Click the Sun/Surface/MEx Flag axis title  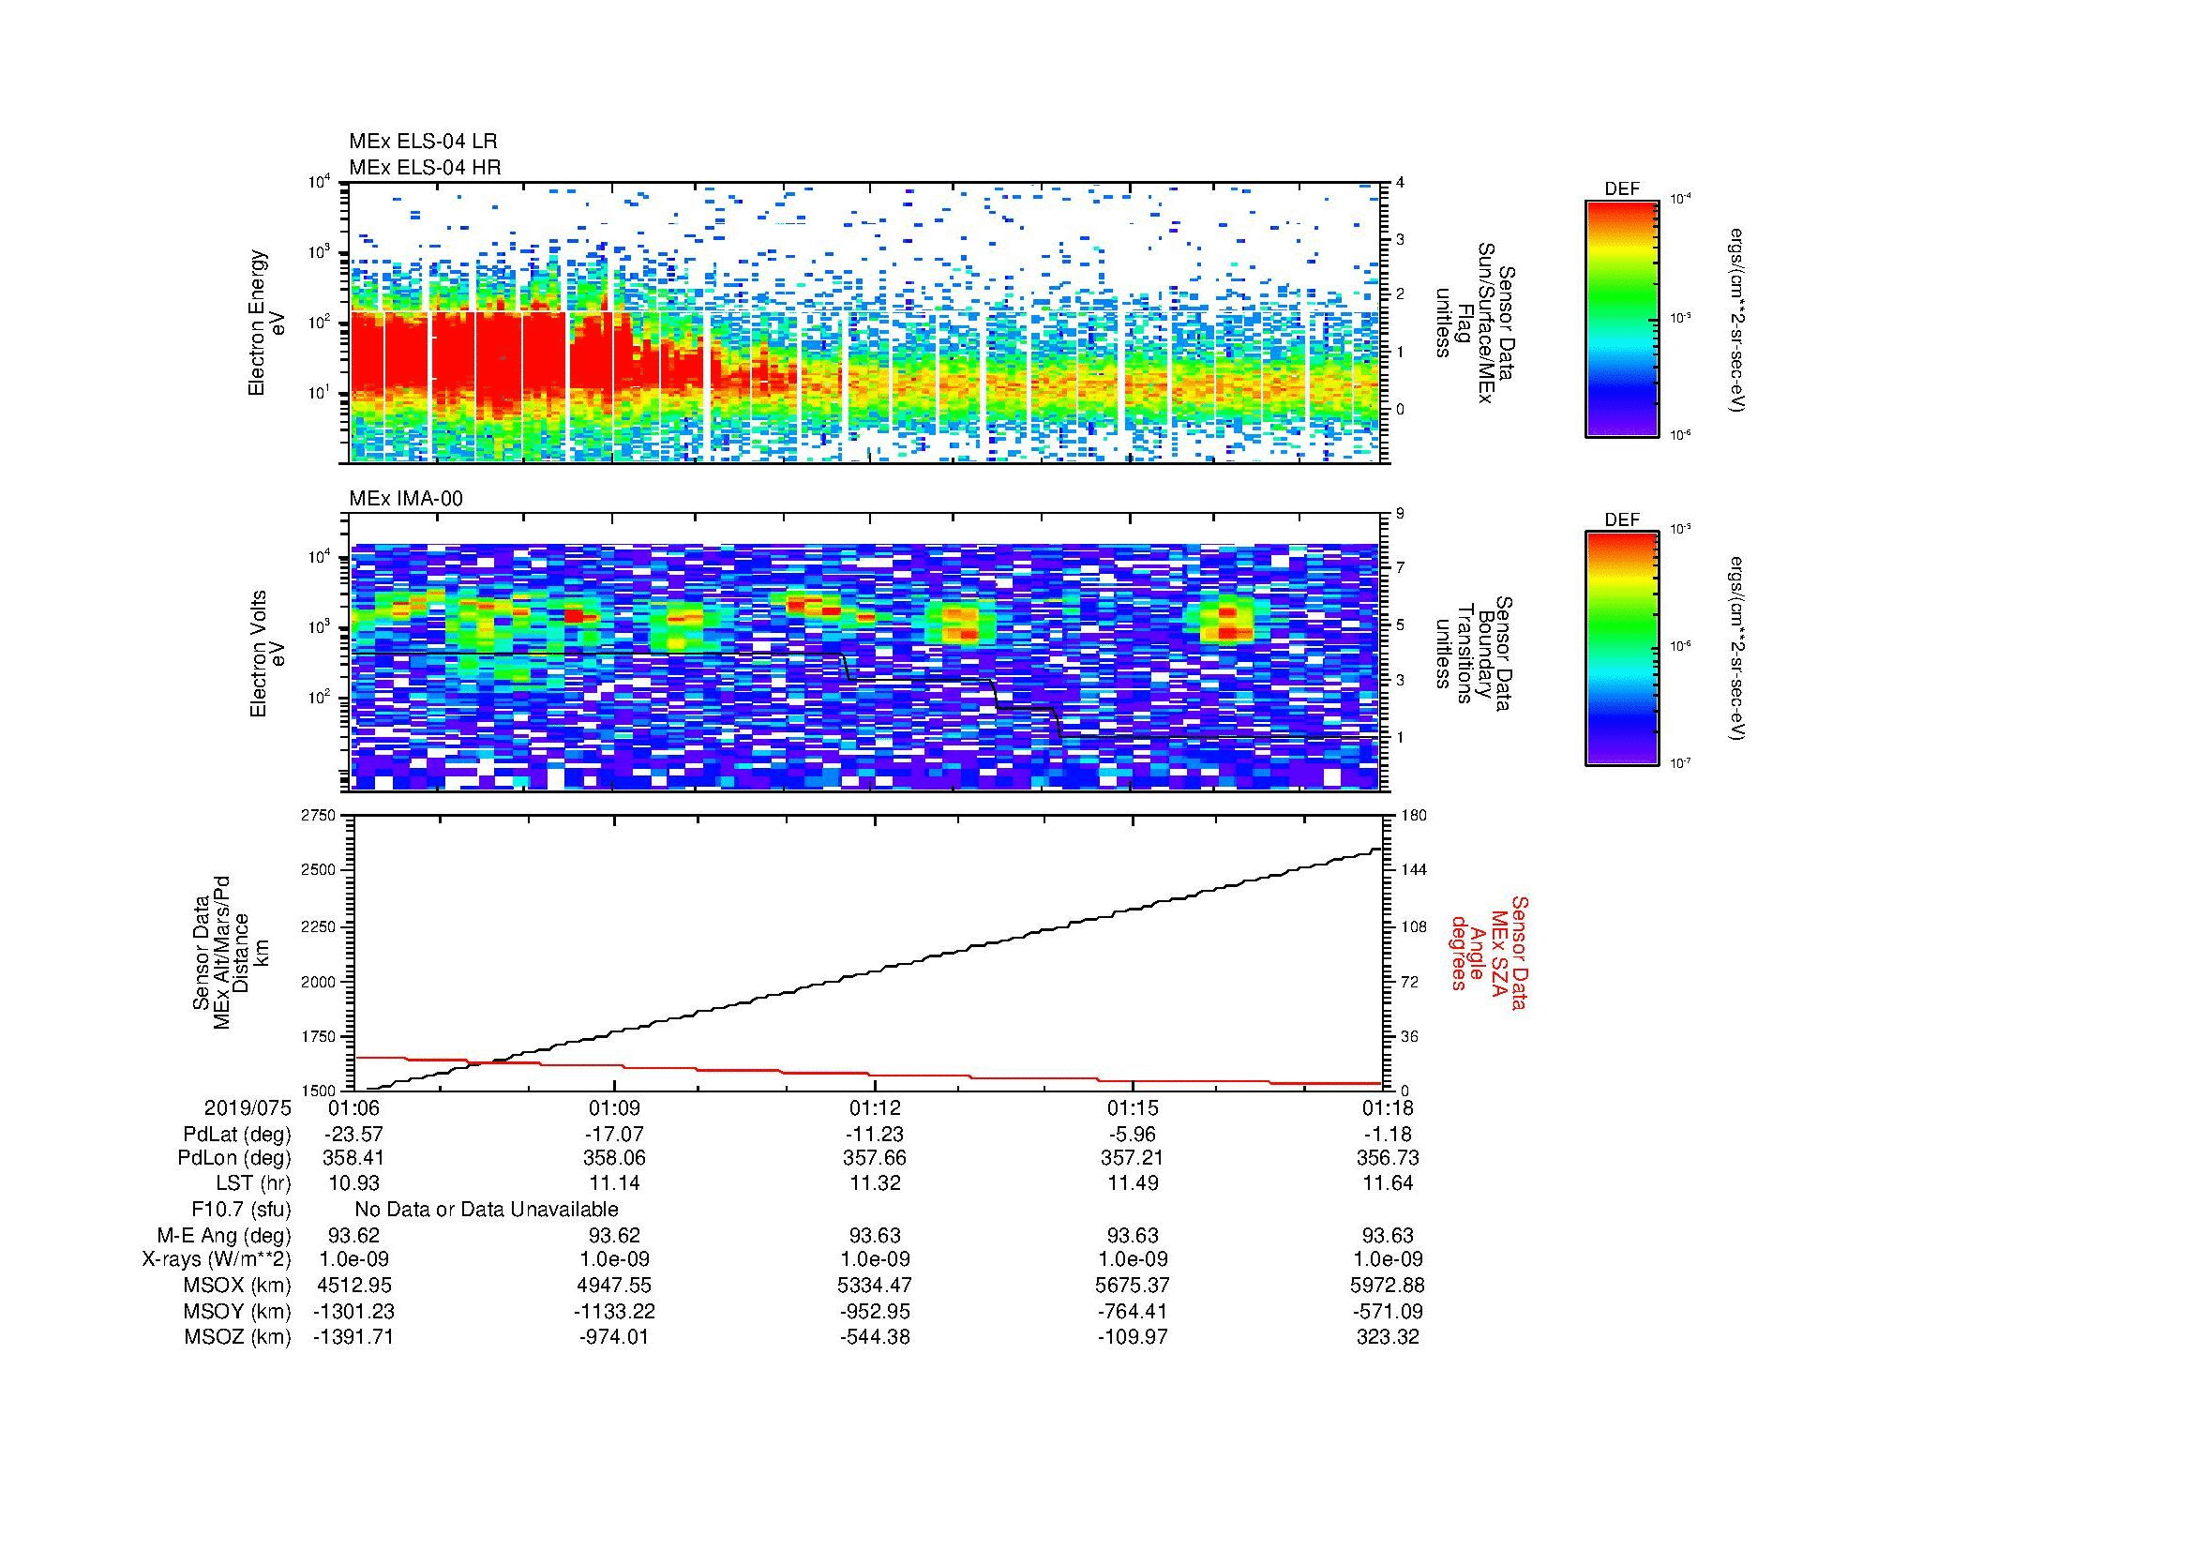click(x=1474, y=323)
